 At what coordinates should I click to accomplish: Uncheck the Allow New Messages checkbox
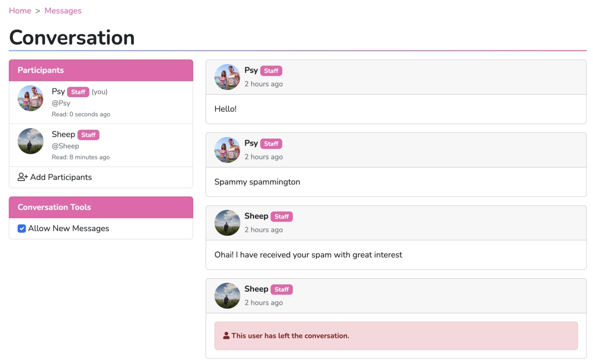coord(22,228)
